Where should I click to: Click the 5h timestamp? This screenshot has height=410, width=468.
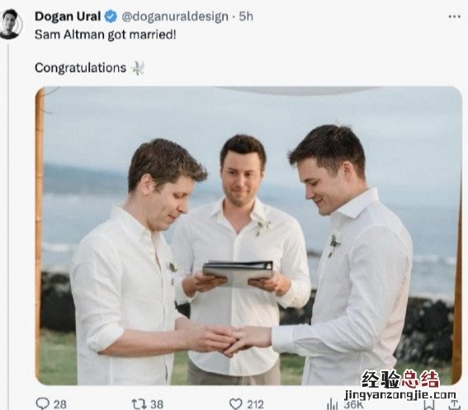point(246,16)
